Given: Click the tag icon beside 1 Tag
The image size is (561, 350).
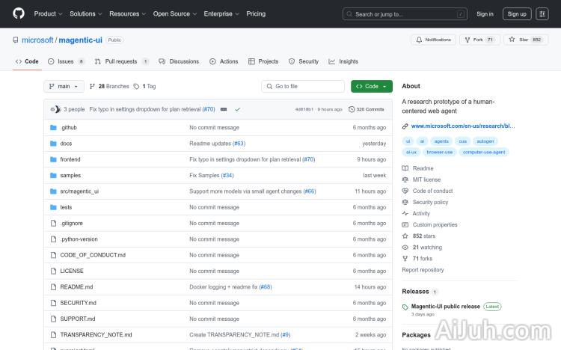Looking at the screenshot, I should [136, 86].
